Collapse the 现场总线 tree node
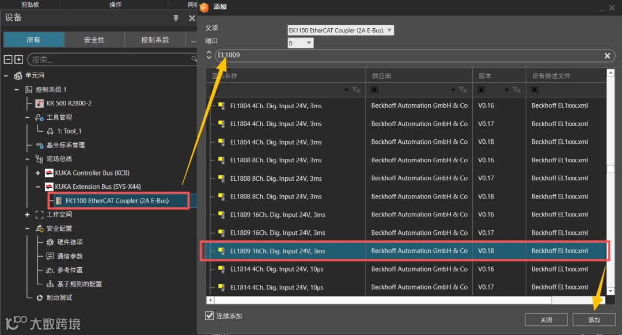 (27, 159)
